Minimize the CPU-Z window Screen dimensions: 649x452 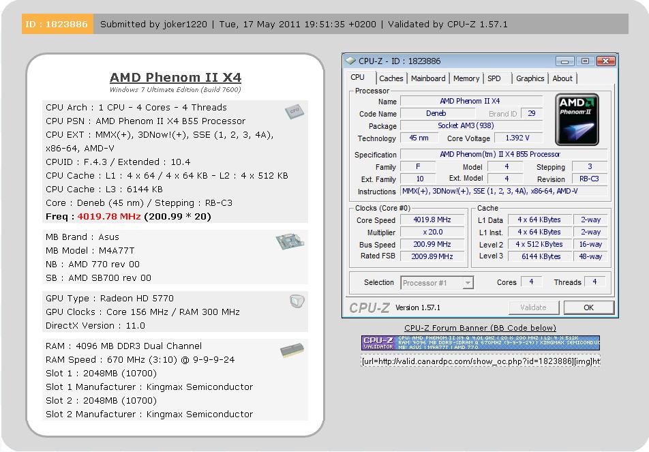coord(564,61)
